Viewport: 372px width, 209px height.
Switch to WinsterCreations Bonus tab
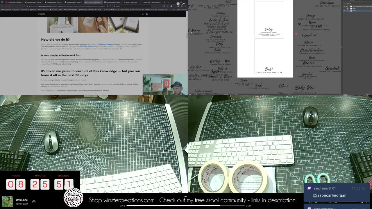(73, 2)
